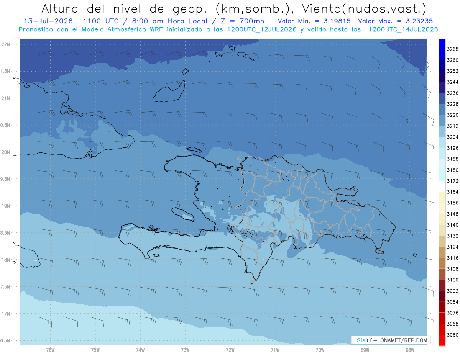Click the colorbar value '3252'
Image resolution: width=460 pixels, height=355 pixels.
pos(453,71)
